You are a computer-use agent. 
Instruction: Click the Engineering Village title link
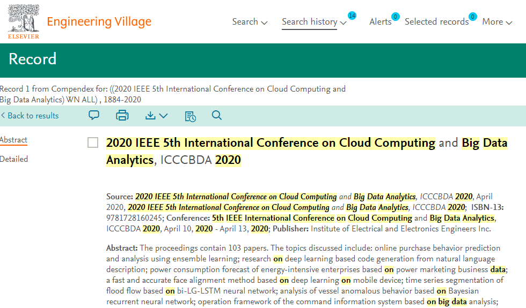(99, 22)
